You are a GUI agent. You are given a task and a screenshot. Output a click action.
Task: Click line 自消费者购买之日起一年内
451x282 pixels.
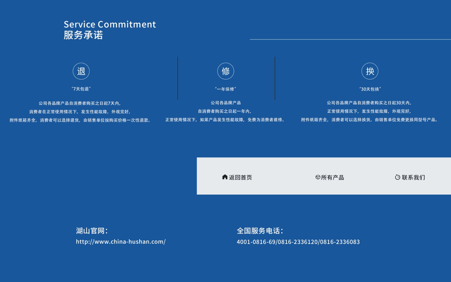coord(225,111)
